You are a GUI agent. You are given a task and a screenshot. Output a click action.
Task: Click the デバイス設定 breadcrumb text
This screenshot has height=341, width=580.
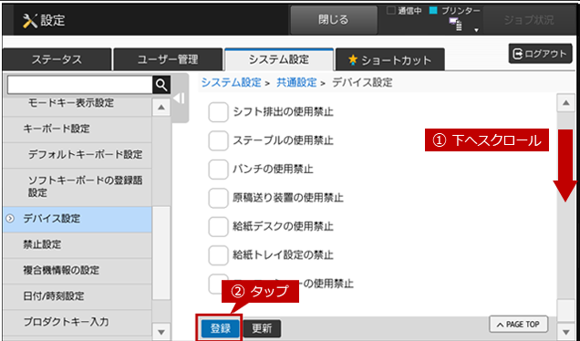tap(362, 82)
